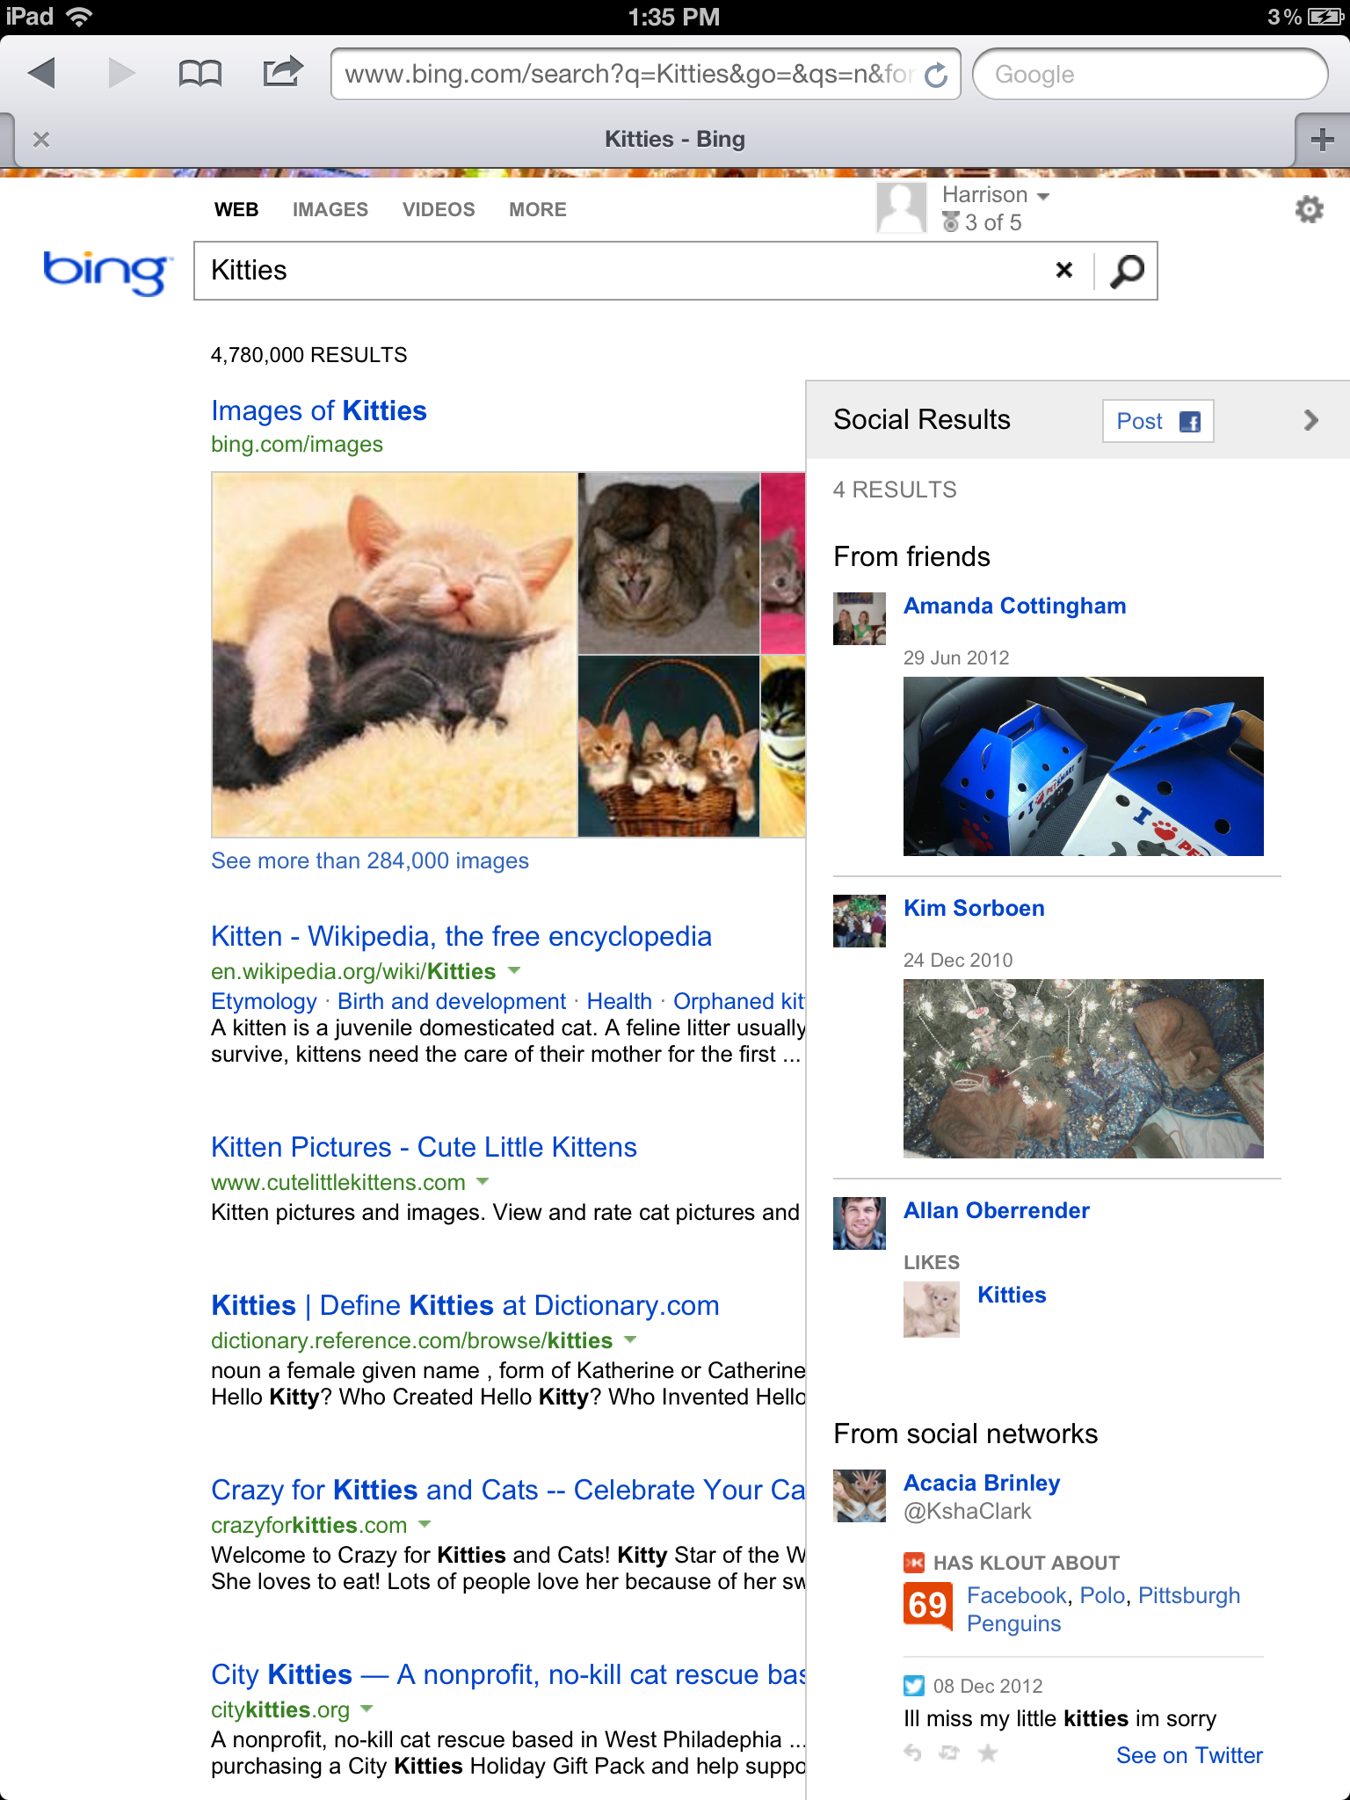Expand the crazyforkitties.com result arrow
This screenshot has width=1350, height=1800.
tap(425, 1523)
